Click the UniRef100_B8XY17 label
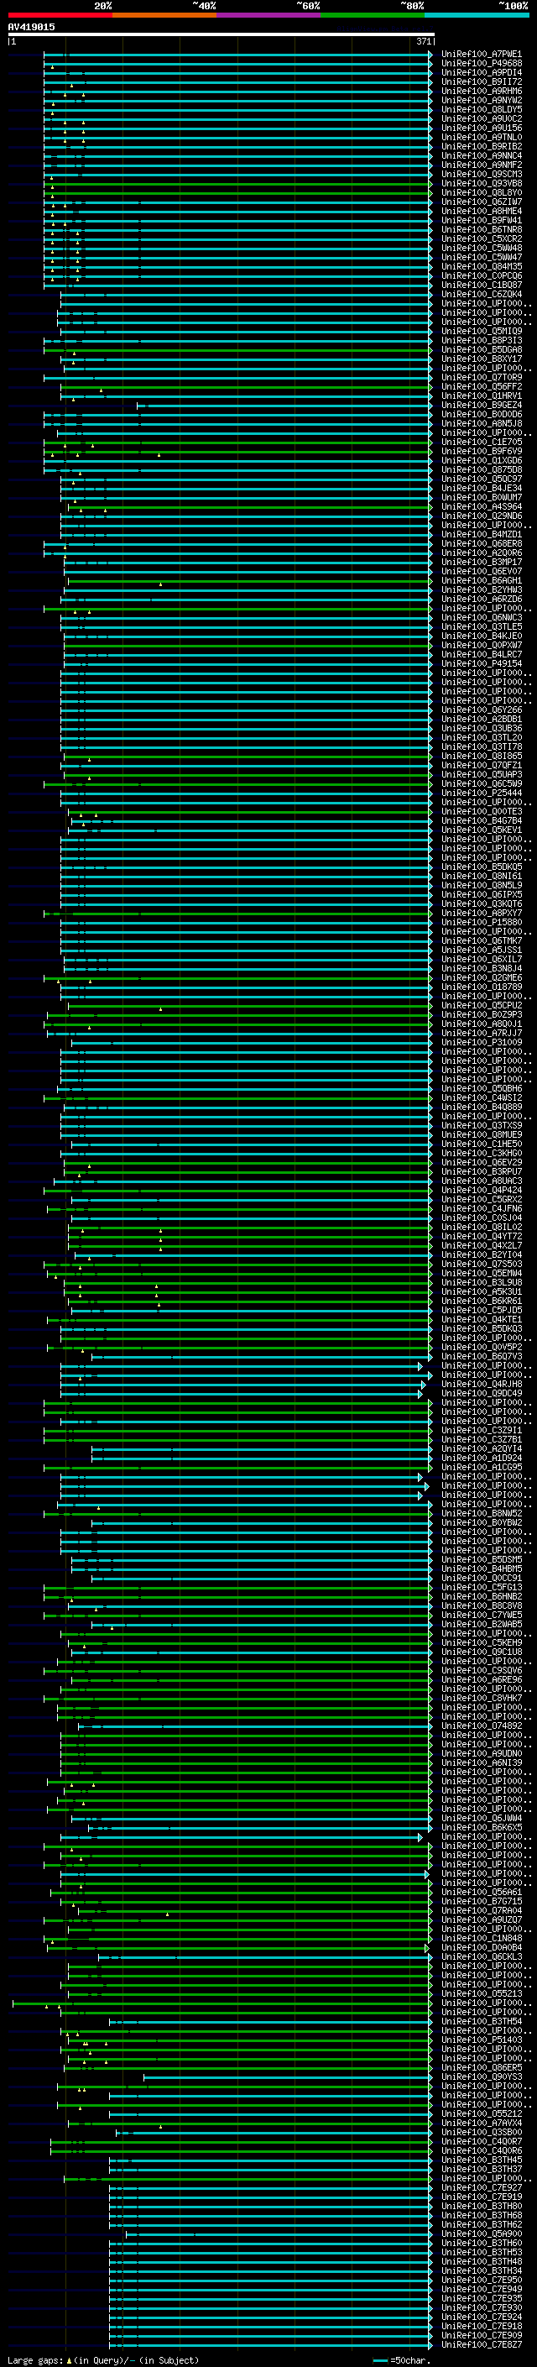The image size is (537, 2367). pos(481,359)
